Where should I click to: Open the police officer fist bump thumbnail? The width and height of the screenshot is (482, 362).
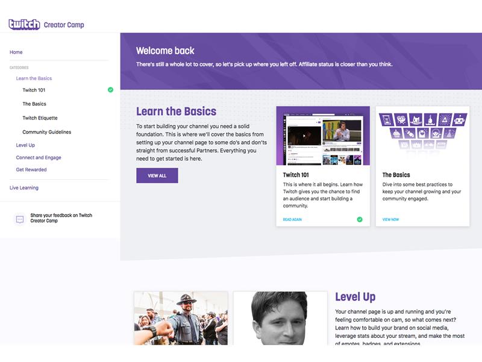181,318
